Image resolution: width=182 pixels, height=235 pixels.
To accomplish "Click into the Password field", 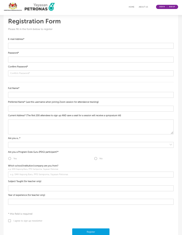I will pyautogui.click(x=91, y=60).
